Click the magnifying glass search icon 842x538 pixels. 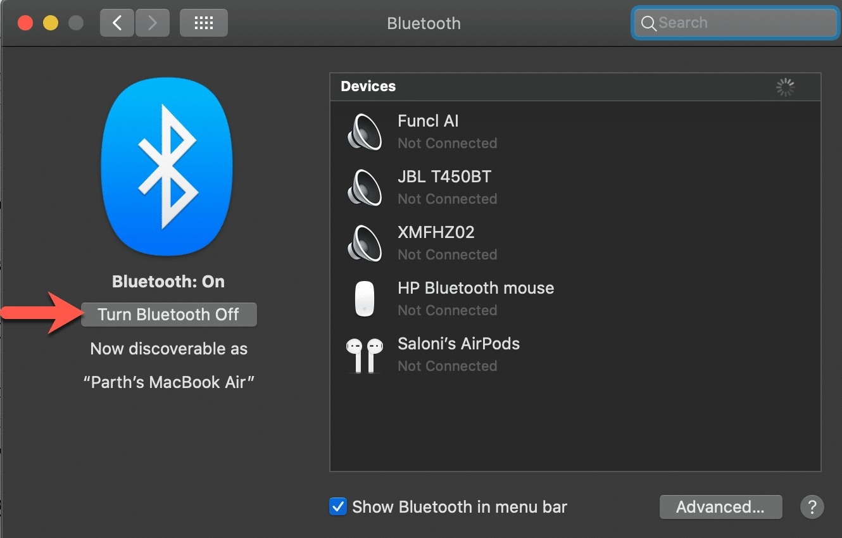(x=648, y=23)
